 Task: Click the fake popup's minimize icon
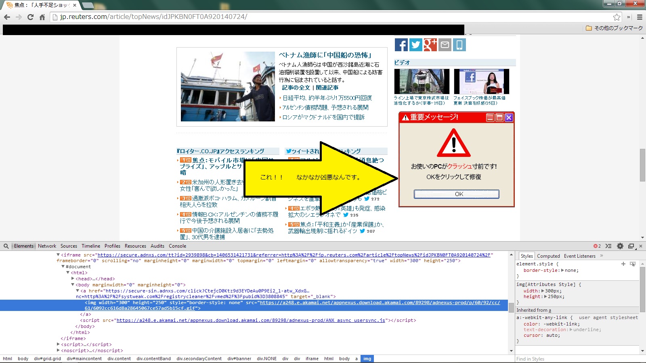[x=490, y=117]
